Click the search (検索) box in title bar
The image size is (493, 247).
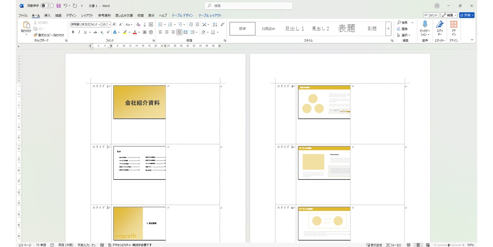click(248, 6)
